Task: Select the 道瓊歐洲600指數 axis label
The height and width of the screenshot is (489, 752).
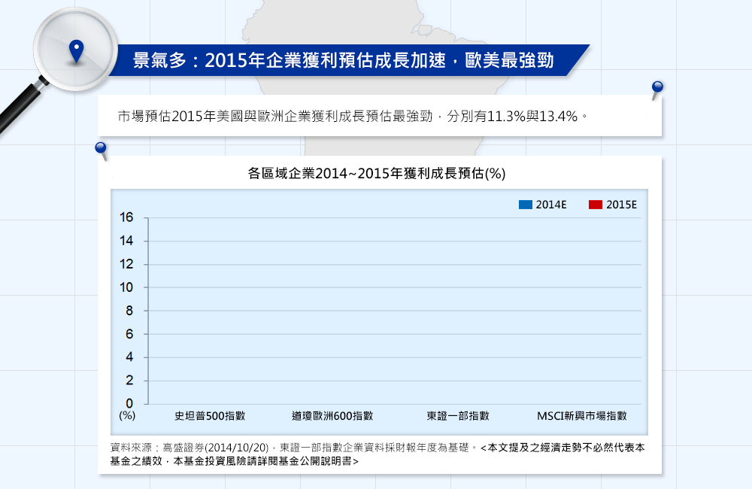Action: point(332,415)
